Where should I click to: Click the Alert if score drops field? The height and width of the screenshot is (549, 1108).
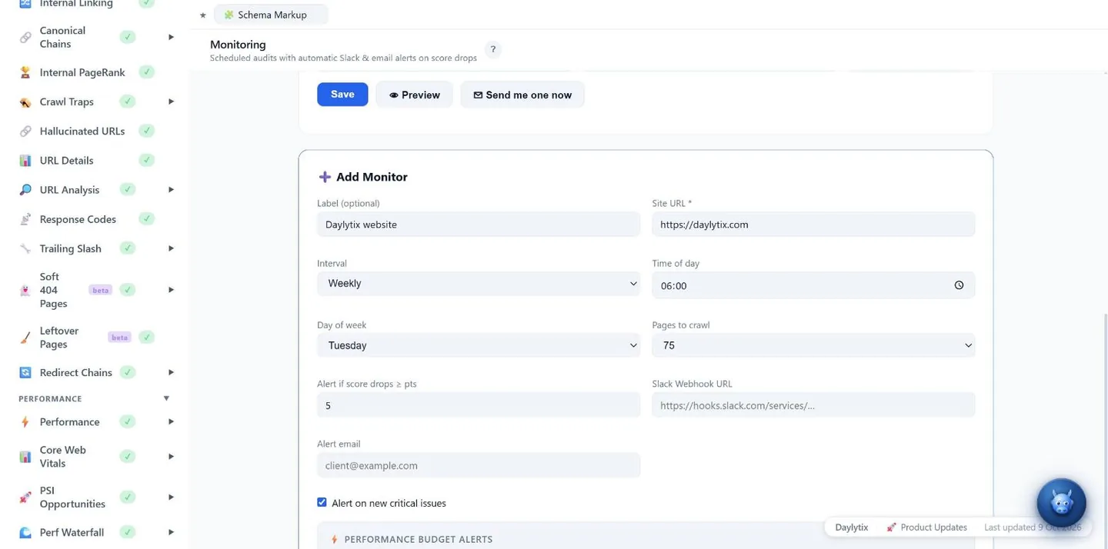[479, 405]
